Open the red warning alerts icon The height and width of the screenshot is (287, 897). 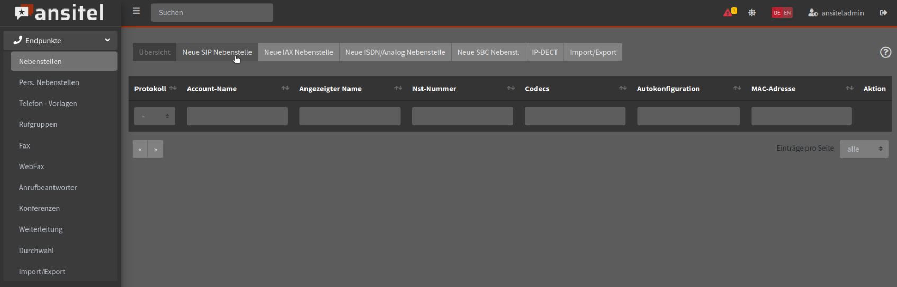click(x=729, y=13)
